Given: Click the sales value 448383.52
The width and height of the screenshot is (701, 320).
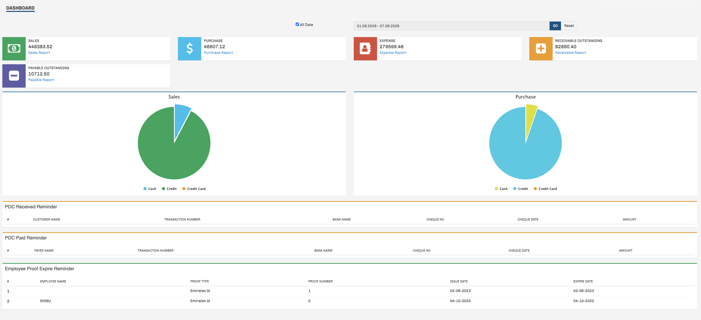Looking at the screenshot, I should (40, 47).
